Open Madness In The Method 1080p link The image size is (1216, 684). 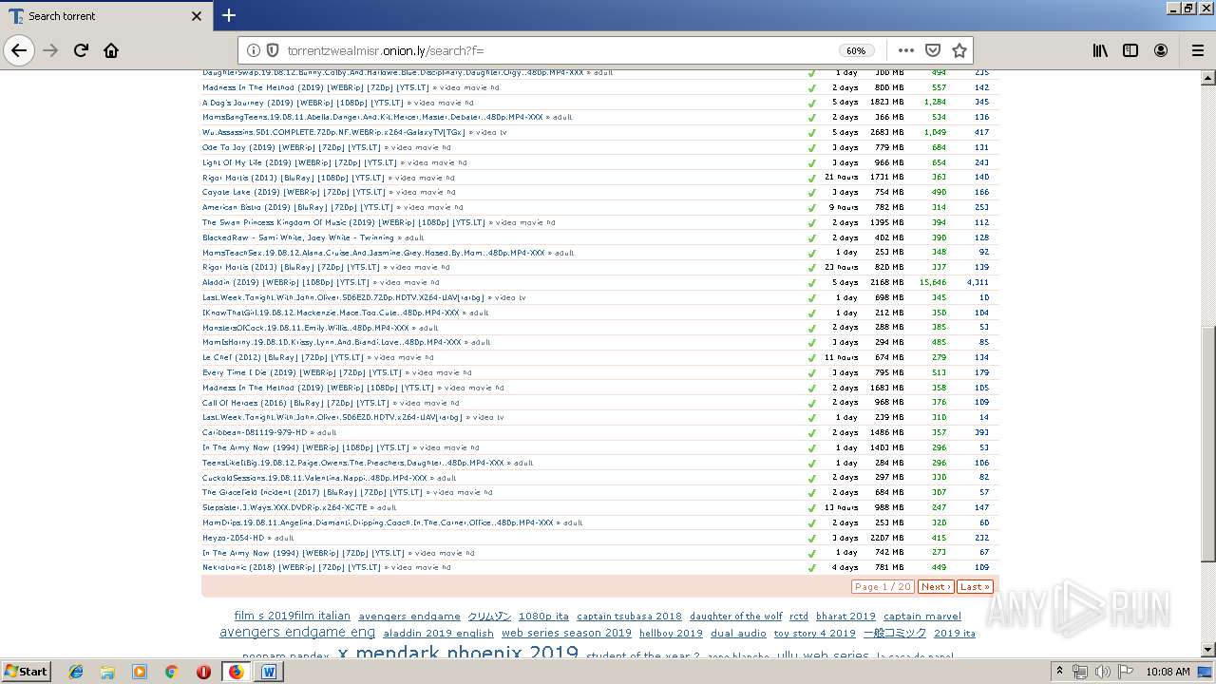[x=318, y=388]
